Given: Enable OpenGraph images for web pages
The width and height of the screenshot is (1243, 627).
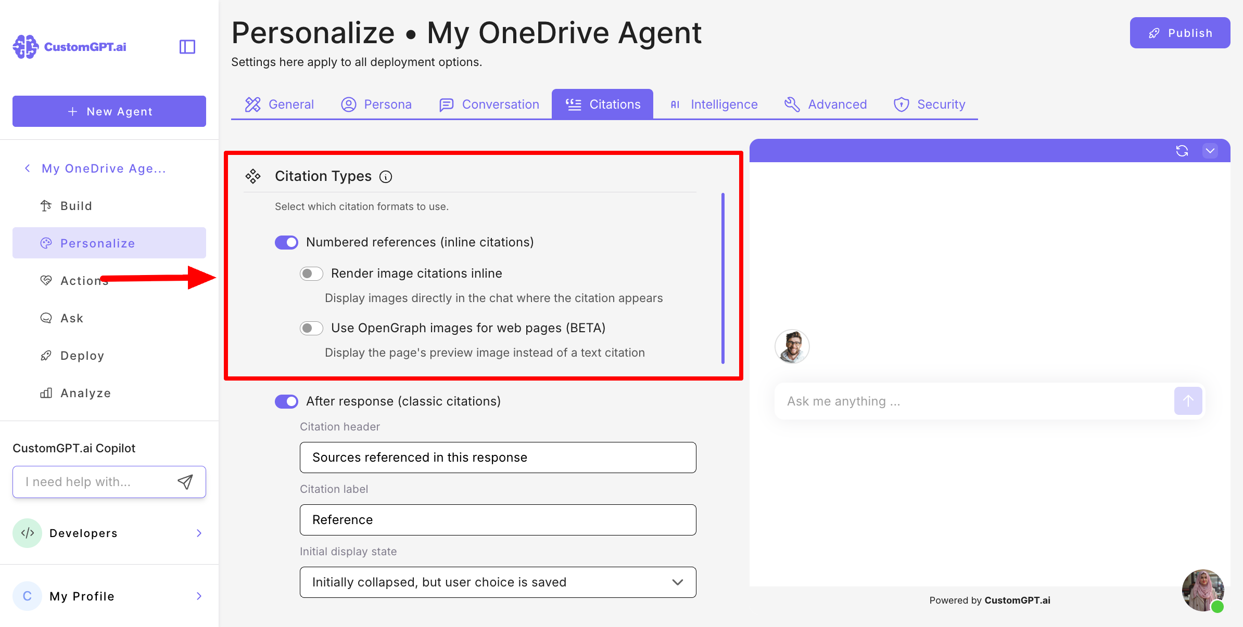Looking at the screenshot, I should (311, 328).
